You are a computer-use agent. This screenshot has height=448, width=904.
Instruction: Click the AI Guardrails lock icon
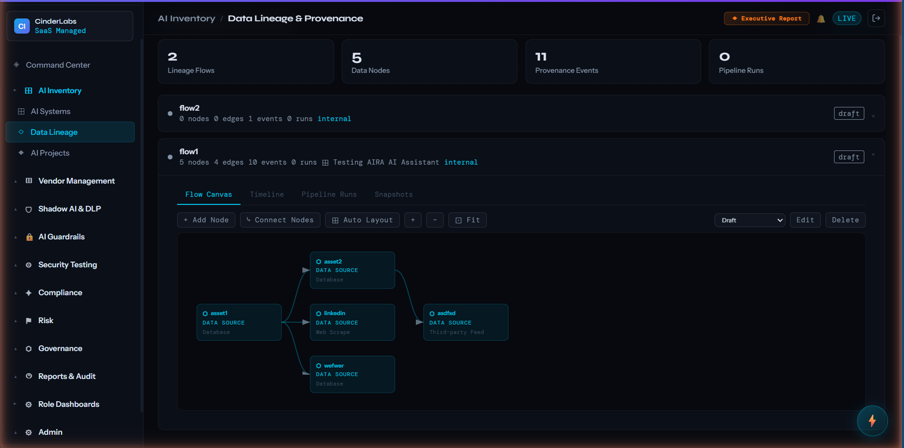point(29,237)
